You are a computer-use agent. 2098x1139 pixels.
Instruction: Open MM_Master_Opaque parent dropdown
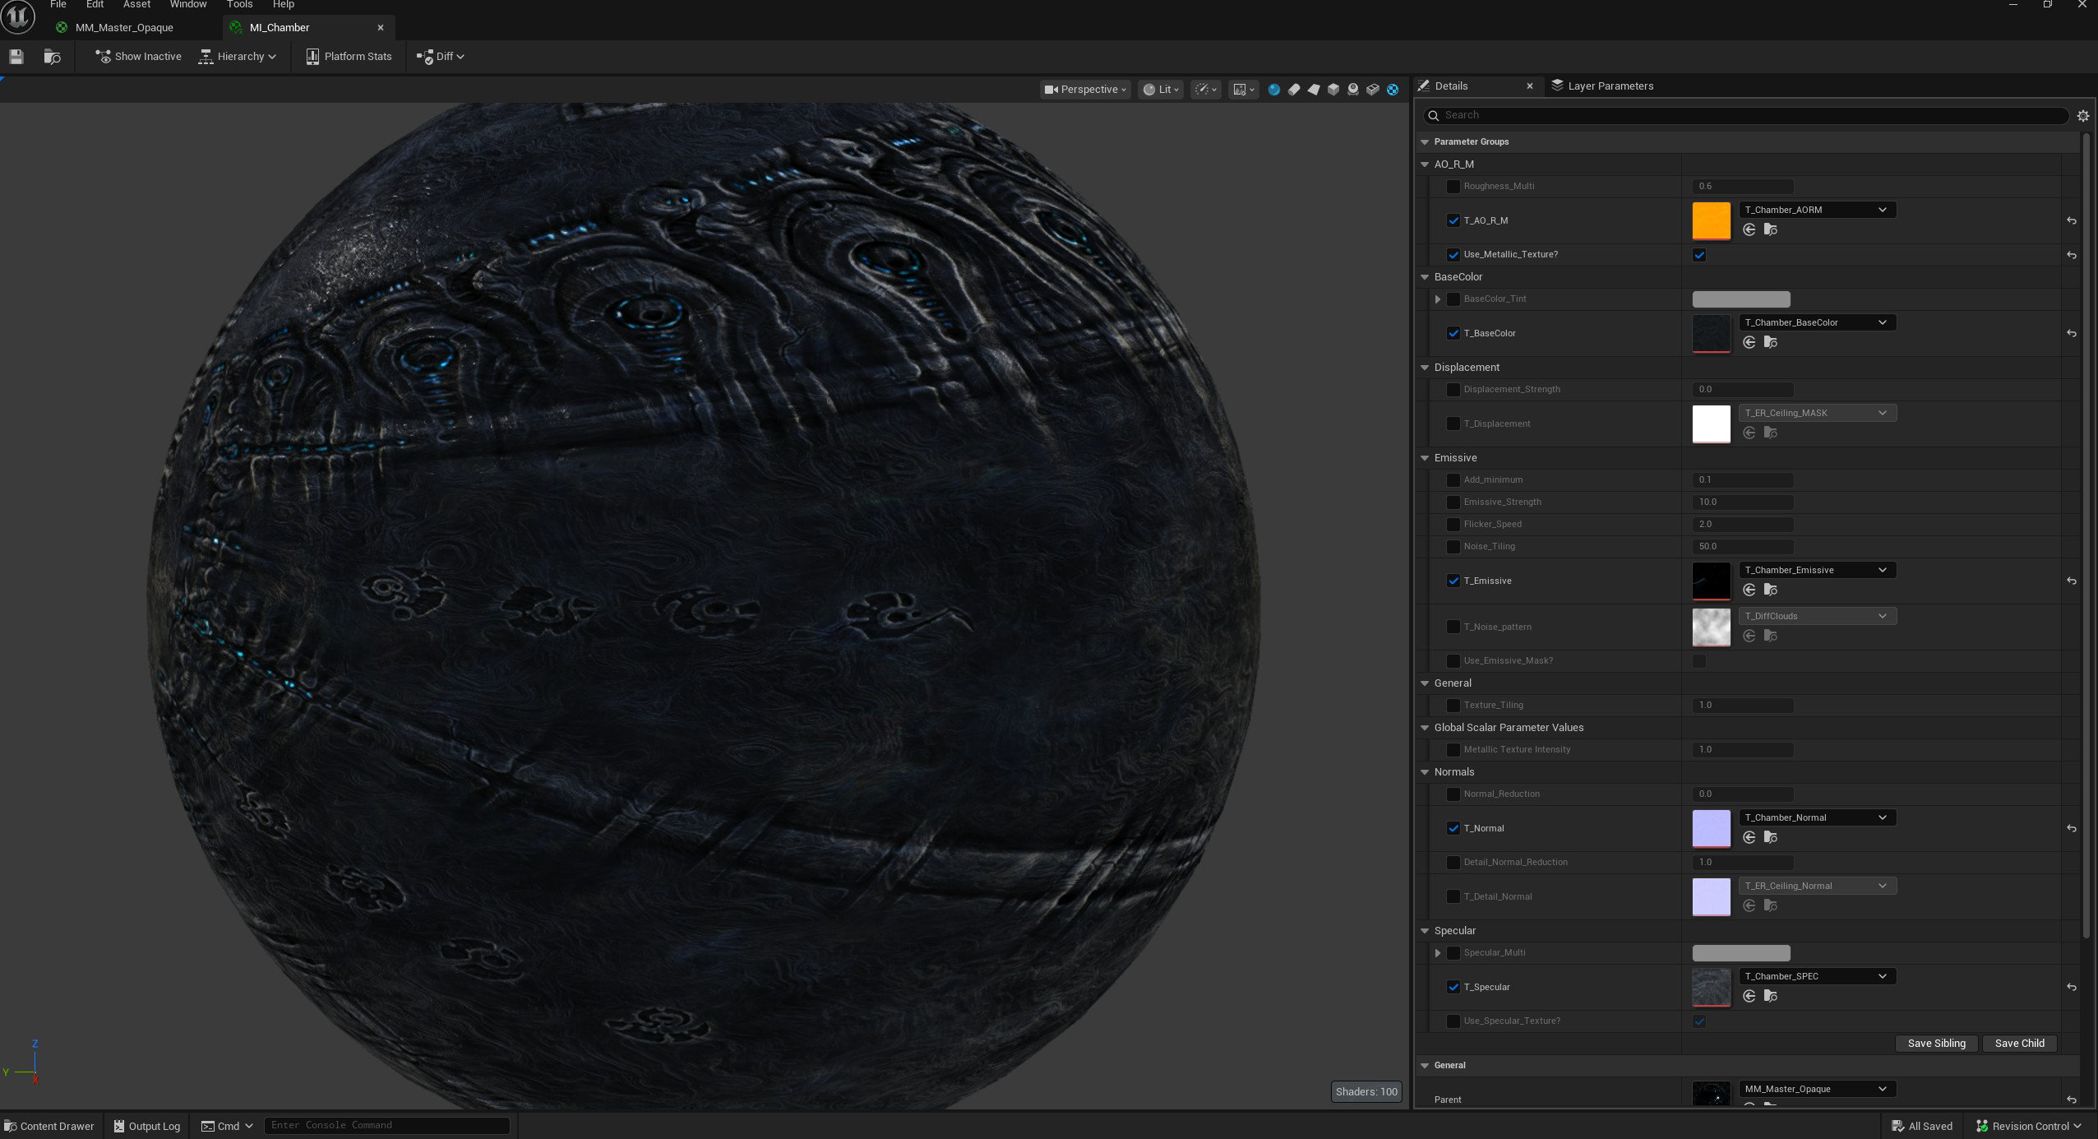coord(1817,1089)
